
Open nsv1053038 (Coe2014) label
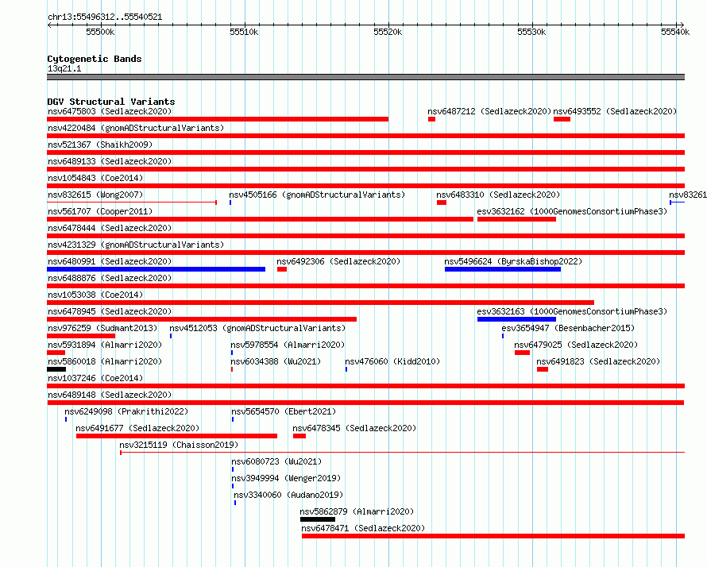(95, 295)
